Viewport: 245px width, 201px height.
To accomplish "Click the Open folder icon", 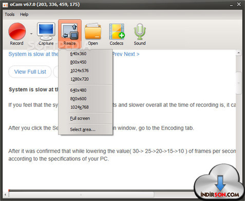I will (93, 31).
